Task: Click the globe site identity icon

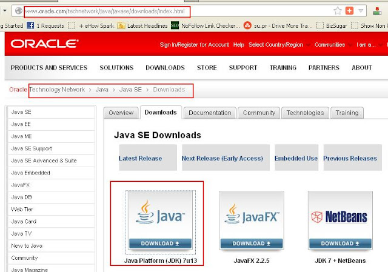Action: tap(19, 11)
